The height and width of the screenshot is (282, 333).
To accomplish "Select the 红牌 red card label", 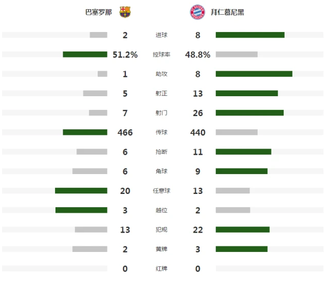I will coord(161,269).
